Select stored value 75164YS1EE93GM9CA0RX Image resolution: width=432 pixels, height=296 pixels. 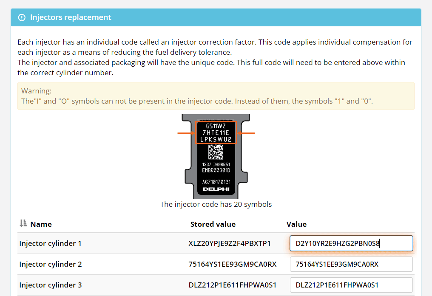[232, 264]
